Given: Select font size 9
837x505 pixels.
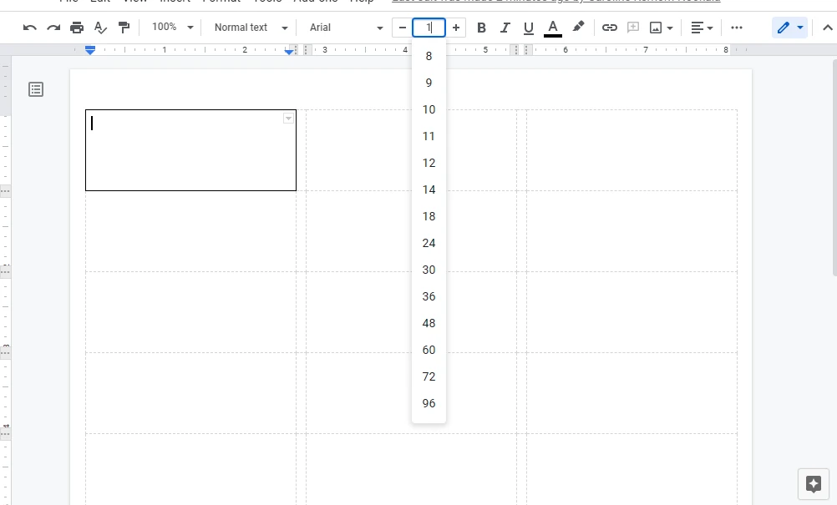Looking at the screenshot, I should point(429,83).
